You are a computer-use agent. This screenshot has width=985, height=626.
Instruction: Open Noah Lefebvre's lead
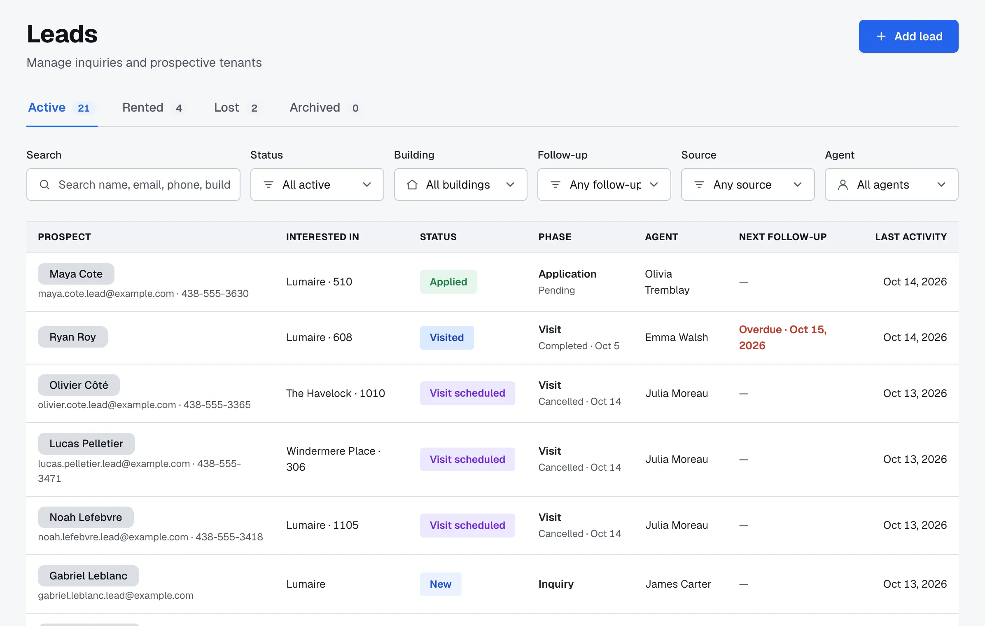[86, 517]
